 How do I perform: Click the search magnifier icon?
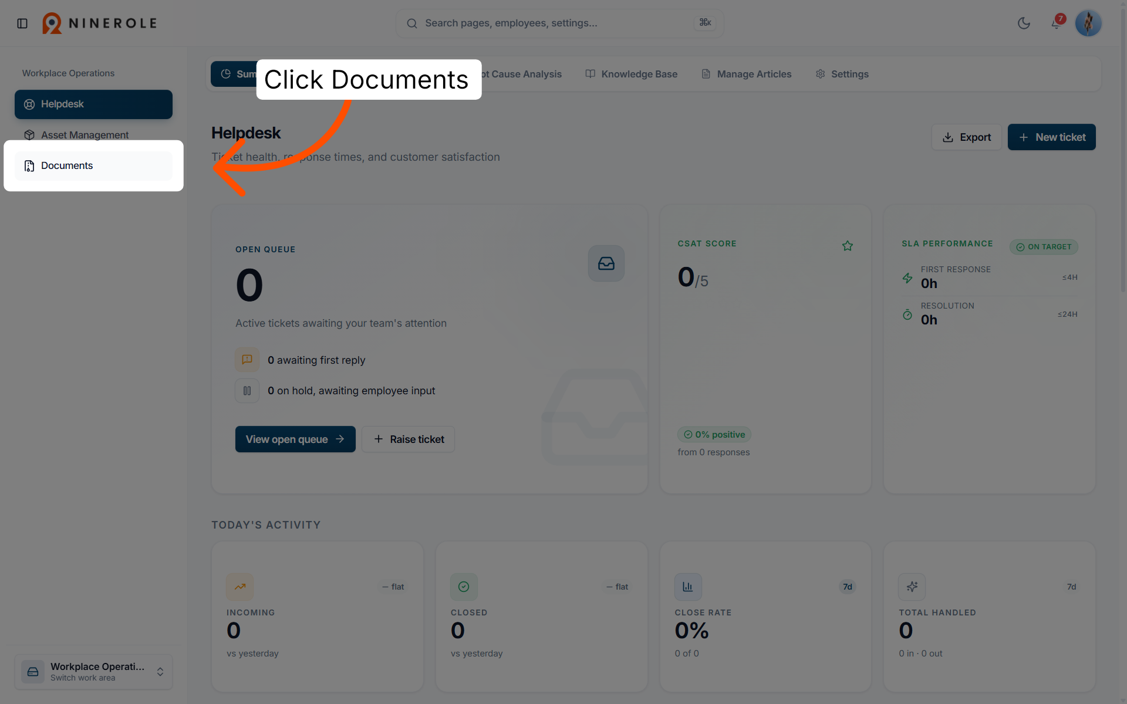click(412, 23)
